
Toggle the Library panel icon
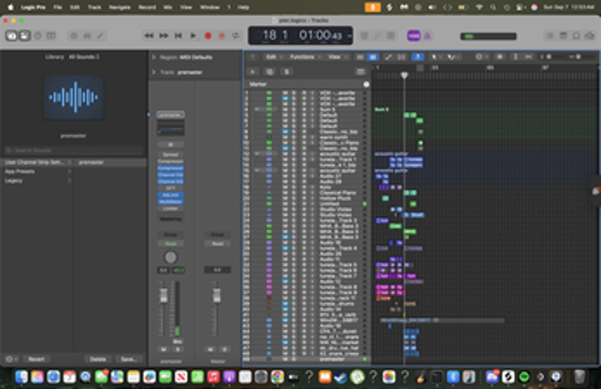(x=13, y=35)
